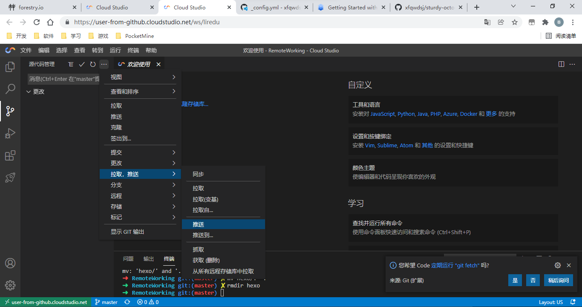The width and height of the screenshot is (582, 307).
Task: Open the Search view in the activity bar
Action: point(10,89)
